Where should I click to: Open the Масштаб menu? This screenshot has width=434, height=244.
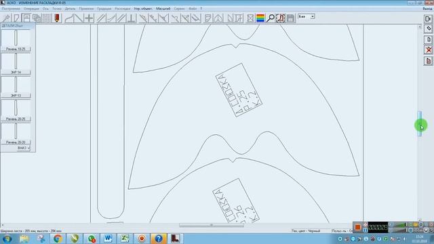pyautogui.click(x=163, y=9)
